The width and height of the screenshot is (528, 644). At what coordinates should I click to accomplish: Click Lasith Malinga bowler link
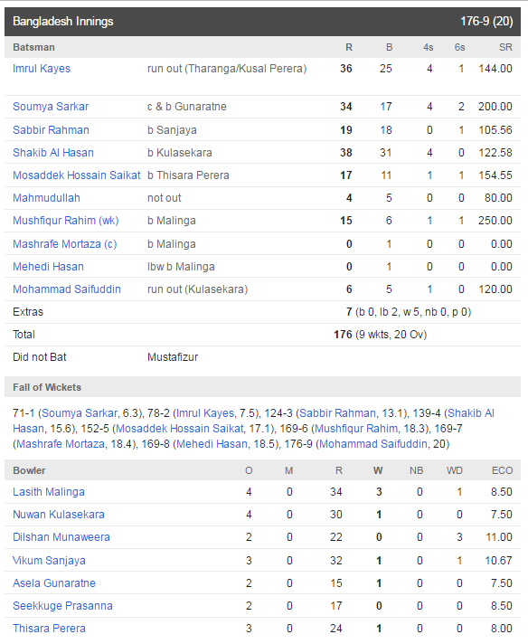click(x=49, y=492)
